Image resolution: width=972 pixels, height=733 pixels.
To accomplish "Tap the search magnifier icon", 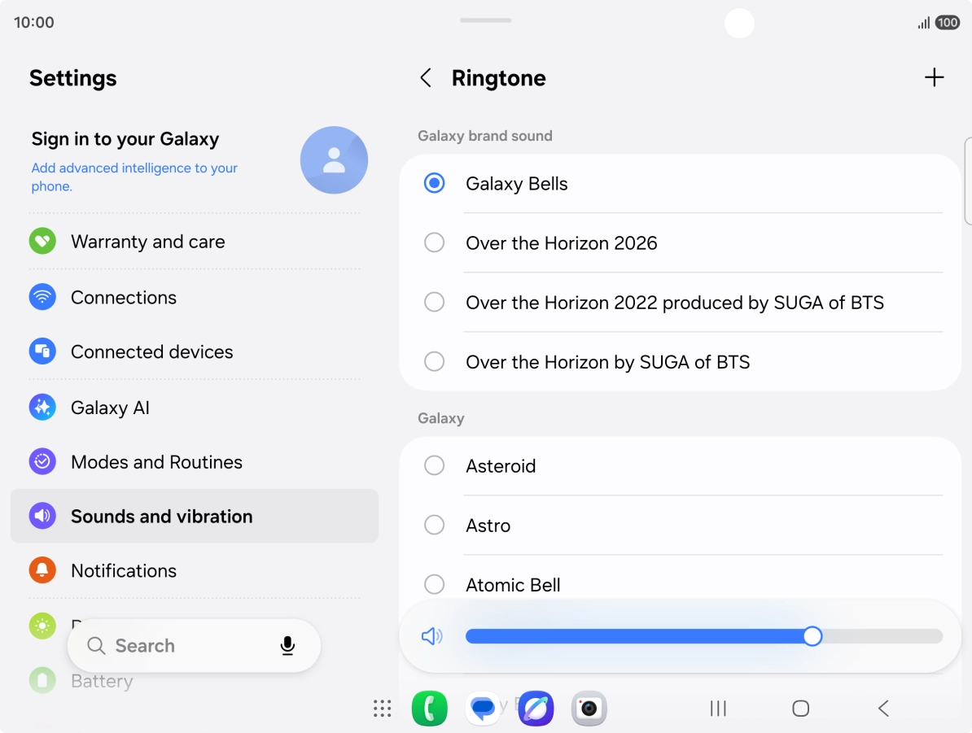I will click(x=96, y=646).
